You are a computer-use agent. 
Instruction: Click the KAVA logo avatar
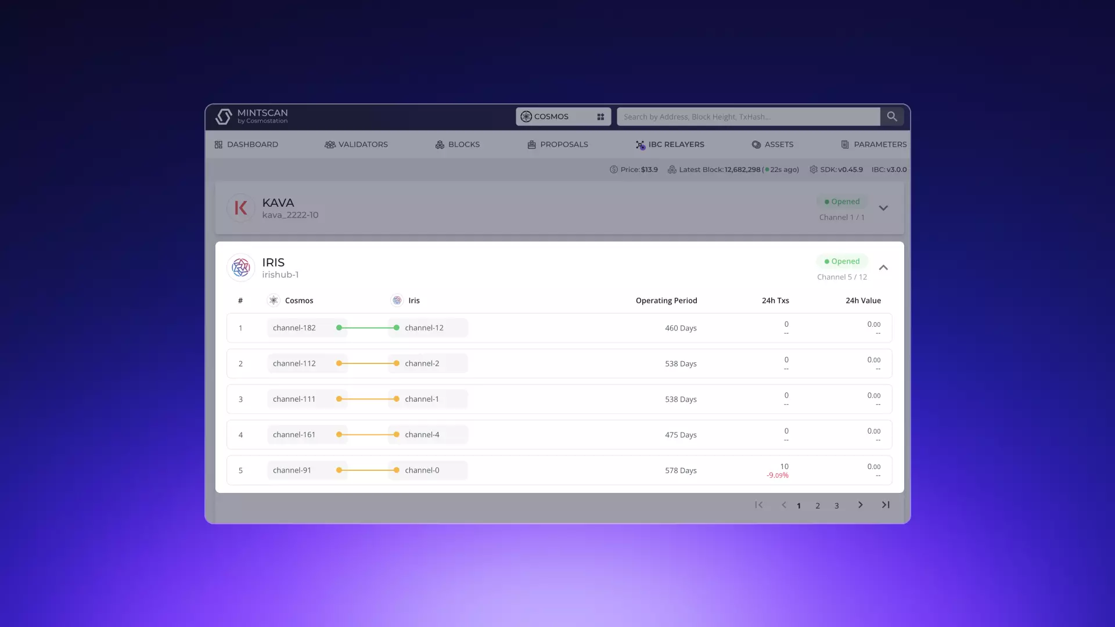click(240, 207)
